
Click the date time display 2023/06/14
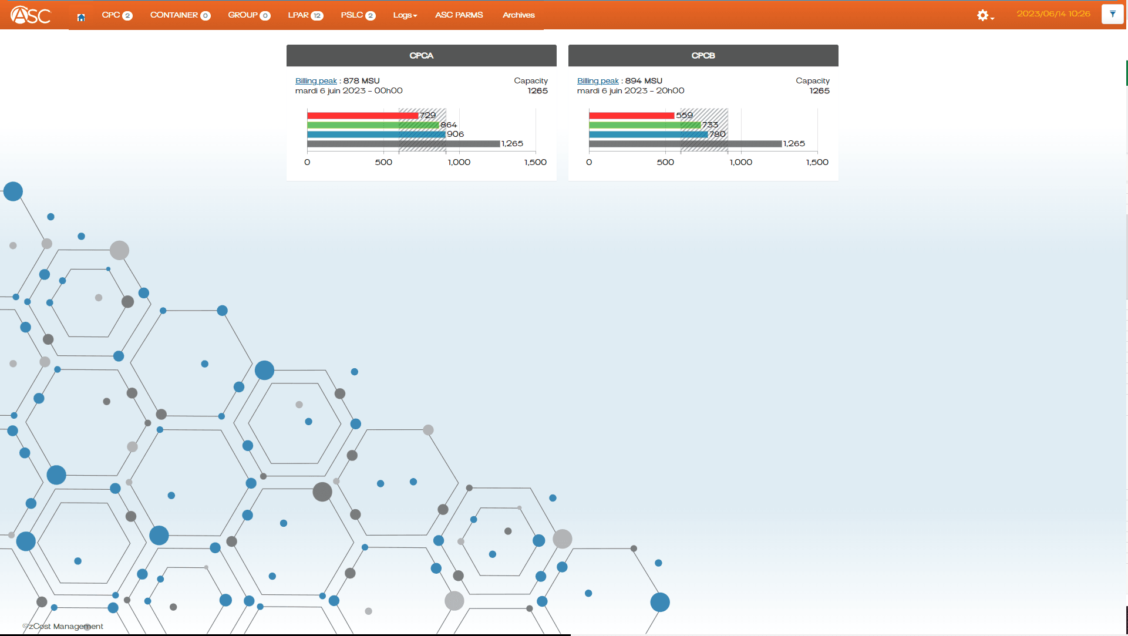click(x=1053, y=14)
